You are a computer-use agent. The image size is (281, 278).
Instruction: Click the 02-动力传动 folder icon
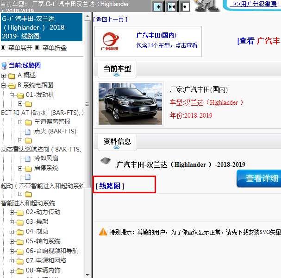20,213
